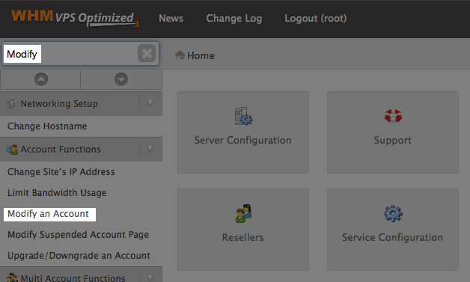The height and width of the screenshot is (282, 470).
Task: Open Limit Bandwidth Usage
Action: [57, 193]
